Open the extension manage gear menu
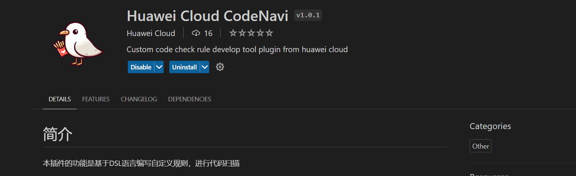This screenshot has height=176, width=576. [220, 67]
